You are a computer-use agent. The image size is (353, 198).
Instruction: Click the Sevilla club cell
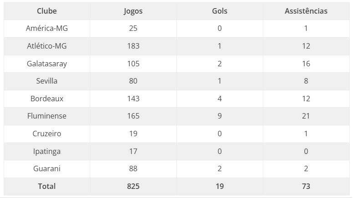[47, 81]
